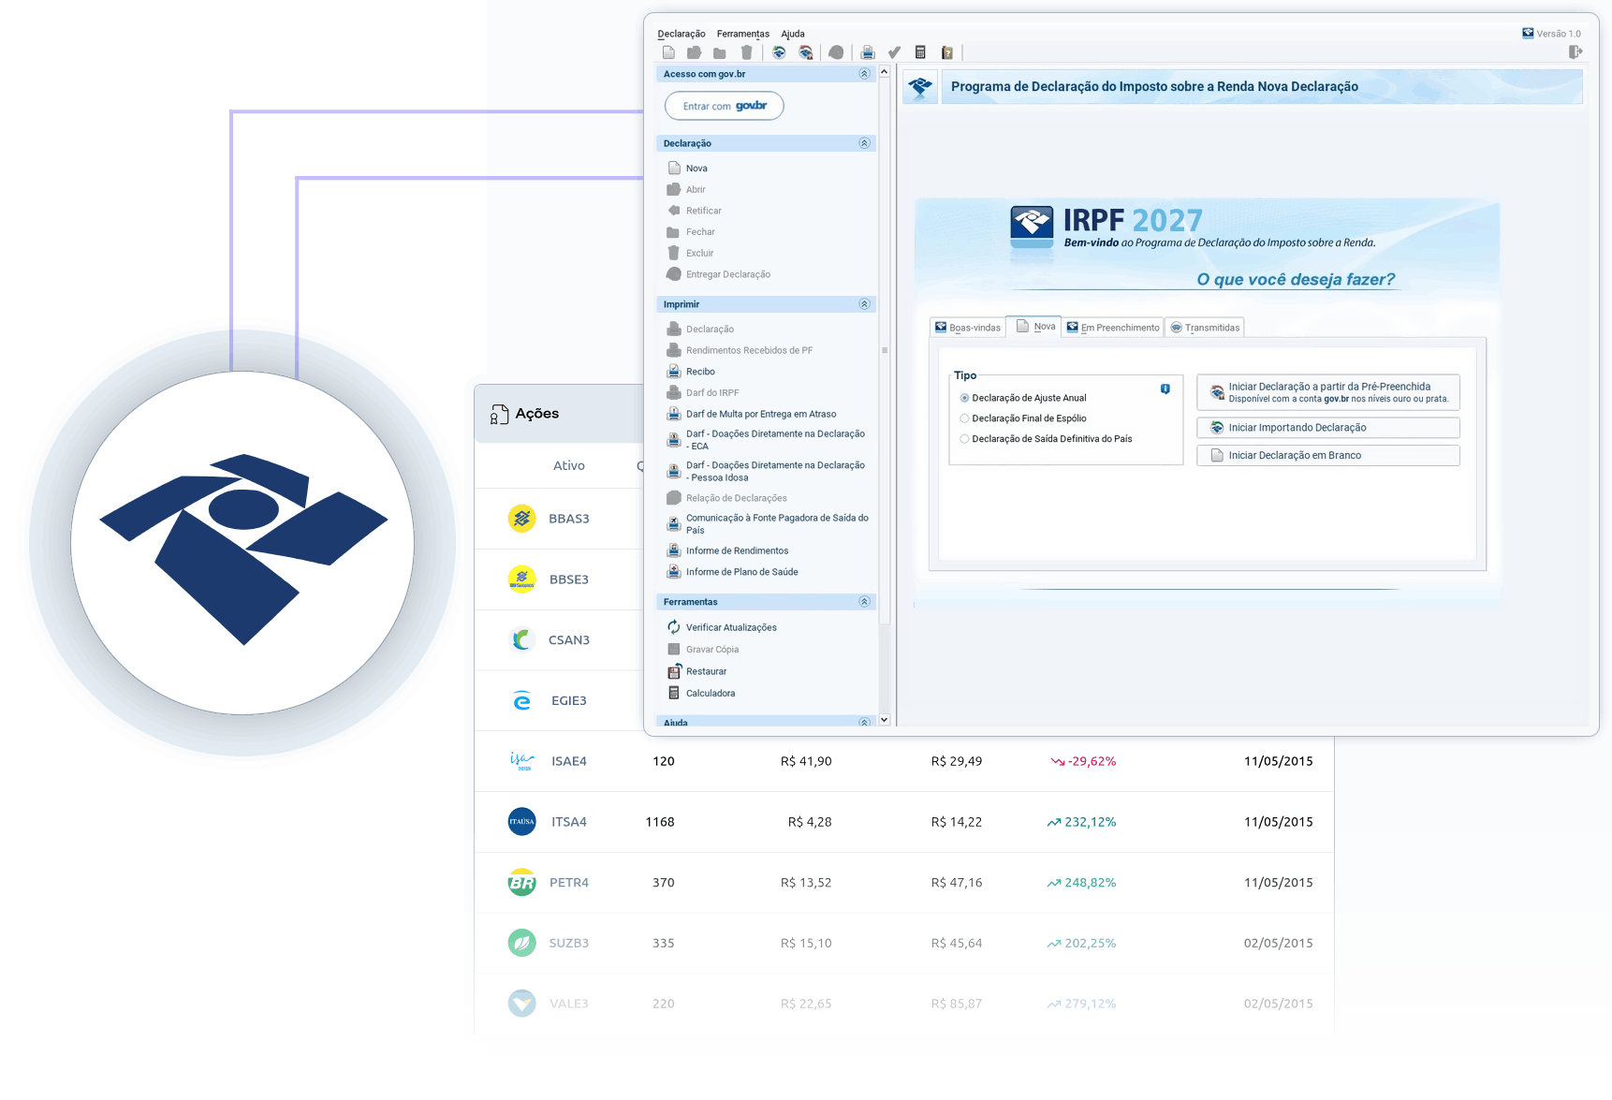
Task: Click the Receita Federal logo beside the title banner
Action: pos(920,87)
